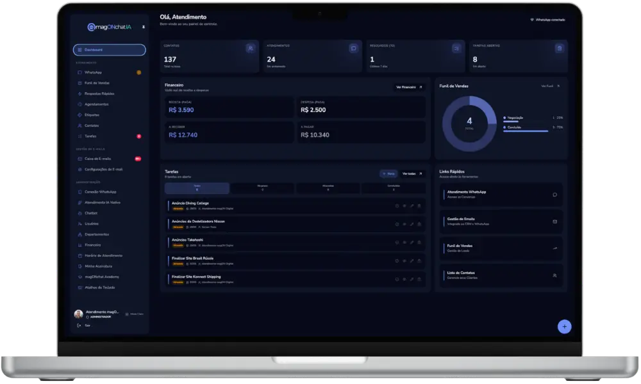Open Ver todas tasks link
641x384 pixels.
pyautogui.click(x=412, y=174)
